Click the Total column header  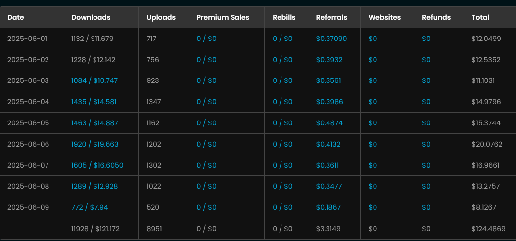480,17
